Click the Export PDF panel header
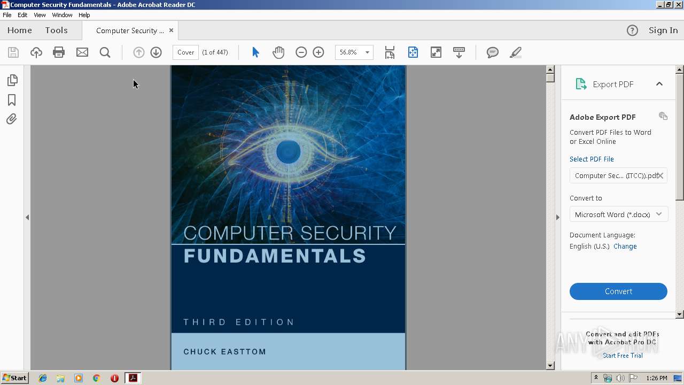 tap(618, 84)
